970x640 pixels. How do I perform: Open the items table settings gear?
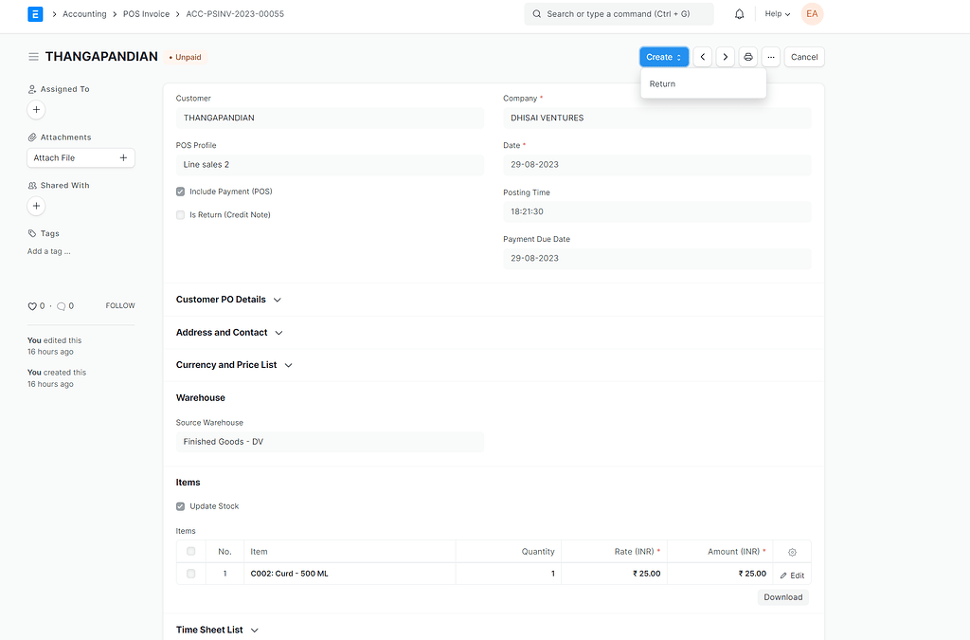pos(792,551)
